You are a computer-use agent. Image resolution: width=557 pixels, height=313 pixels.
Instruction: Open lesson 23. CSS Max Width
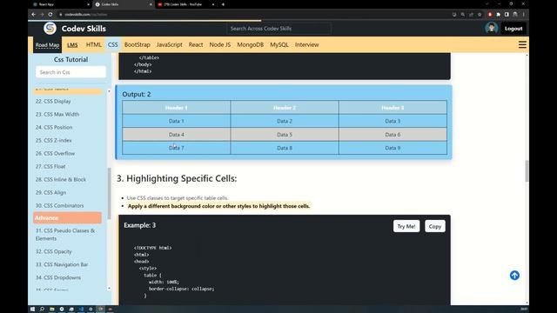click(57, 114)
